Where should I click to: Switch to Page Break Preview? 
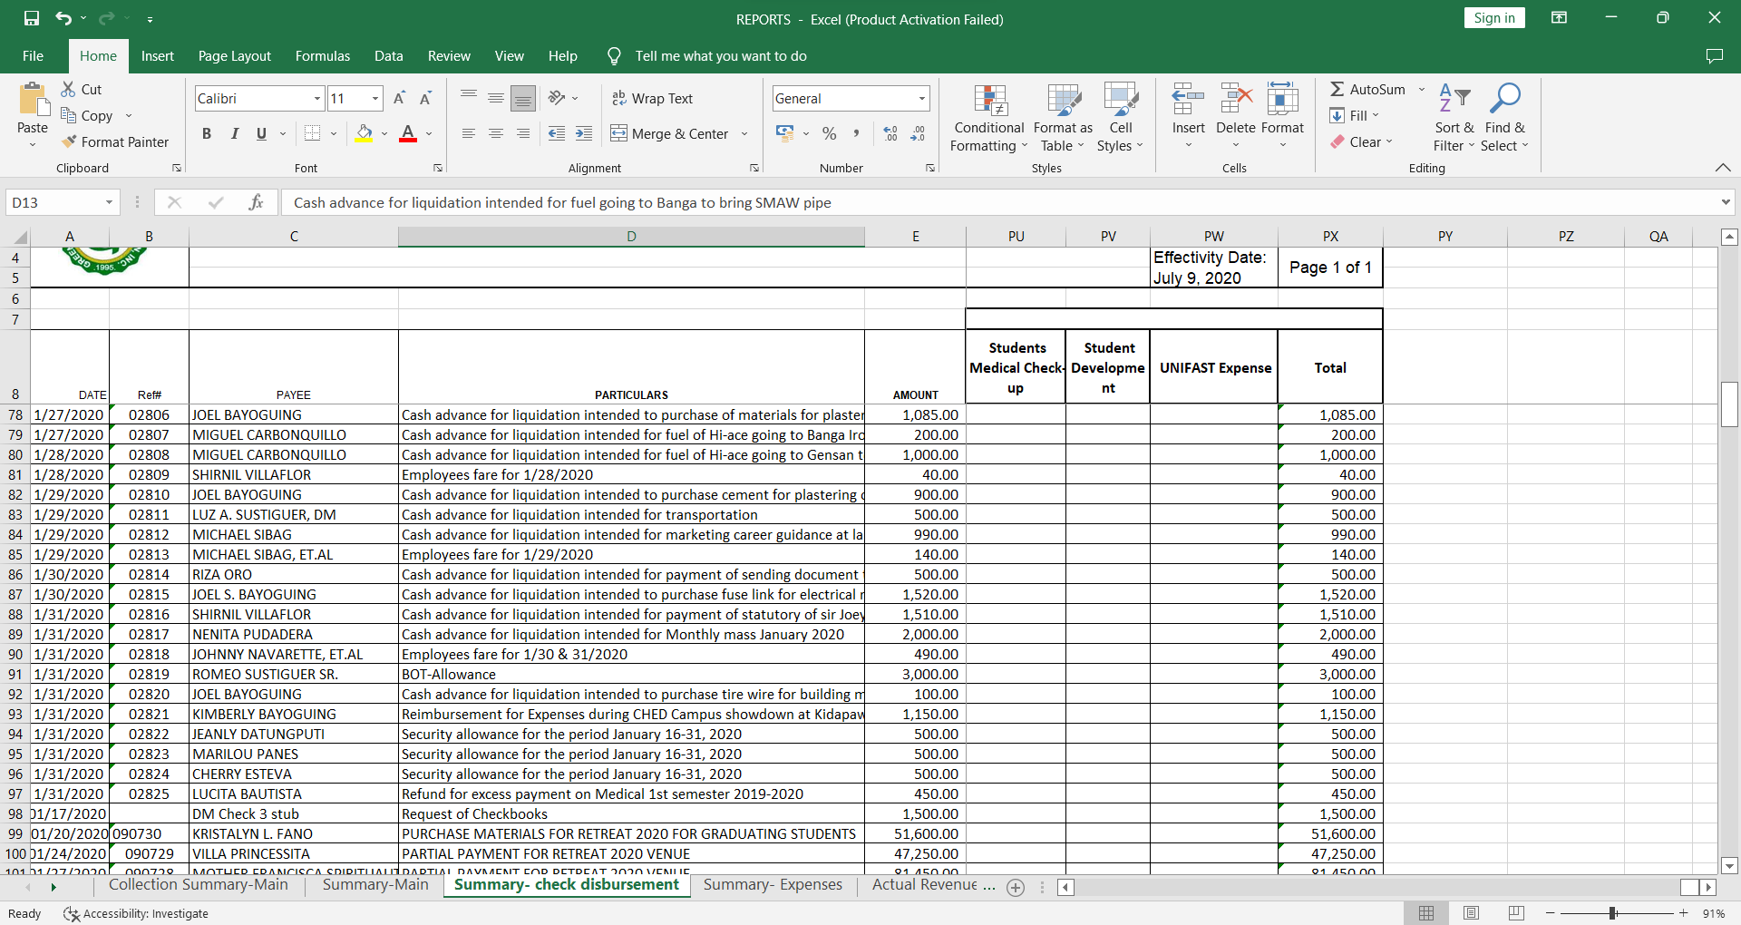click(x=1516, y=913)
